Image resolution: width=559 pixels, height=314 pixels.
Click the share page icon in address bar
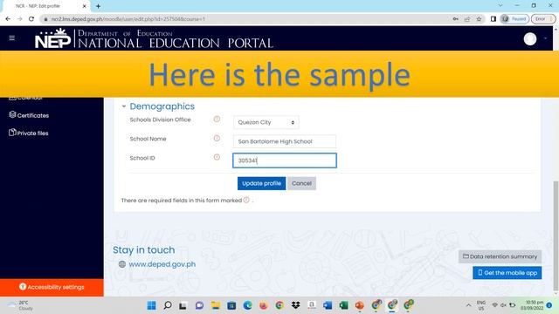pos(467,19)
